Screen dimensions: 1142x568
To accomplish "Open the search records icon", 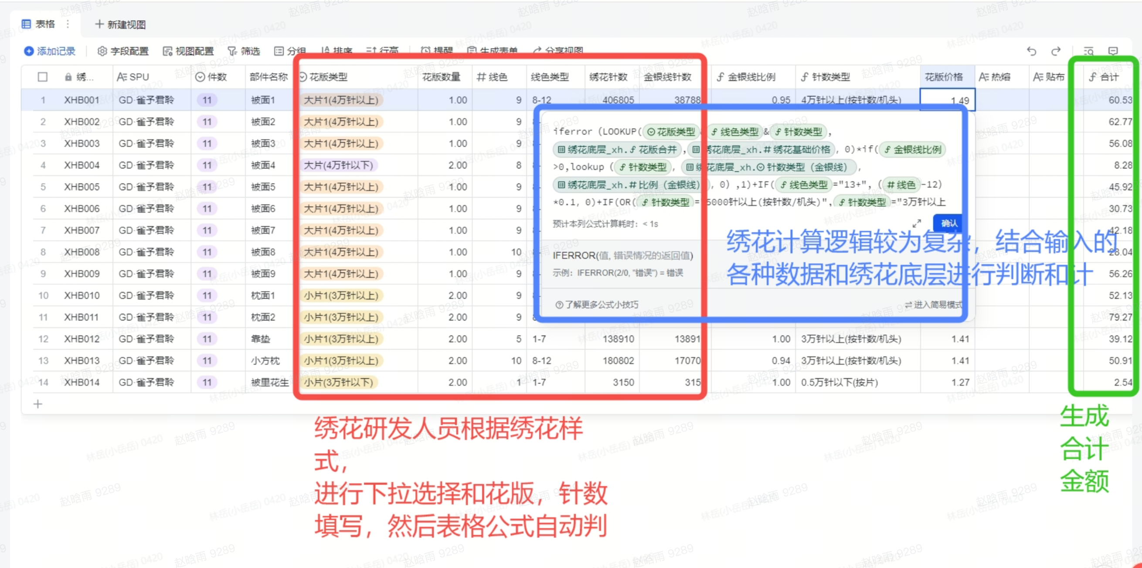I will coord(1088,51).
